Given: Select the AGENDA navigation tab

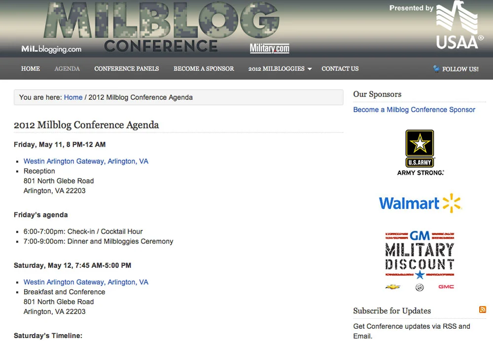Looking at the screenshot, I should 67,69.
